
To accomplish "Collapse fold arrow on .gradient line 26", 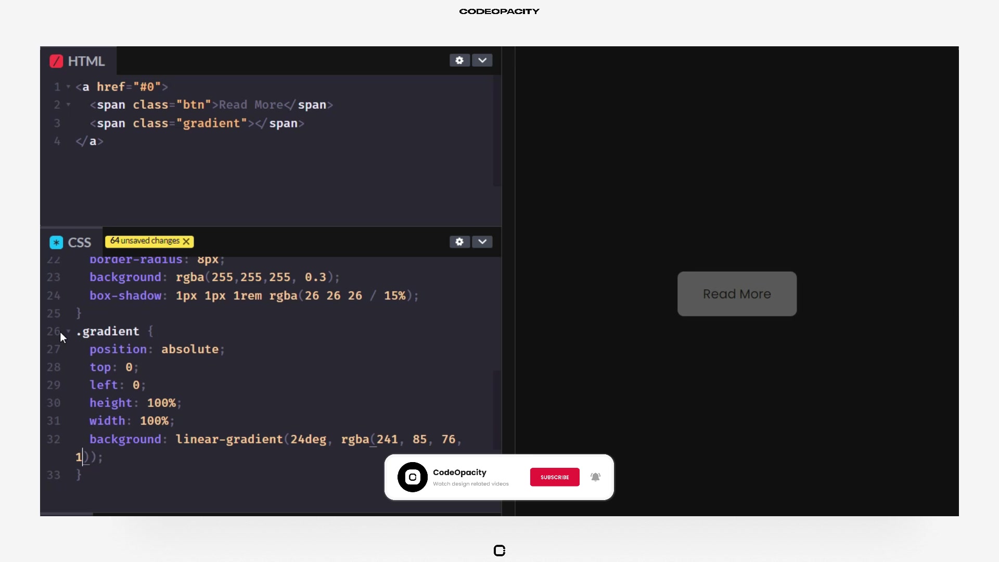I will coord(68,331).
